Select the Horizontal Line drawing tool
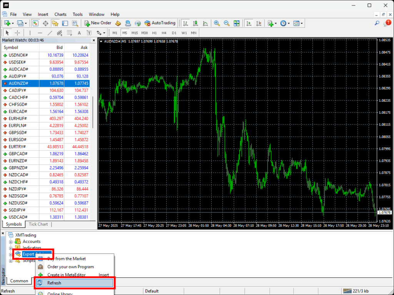This screenshot has height=295, width=394. pos(40,33)
